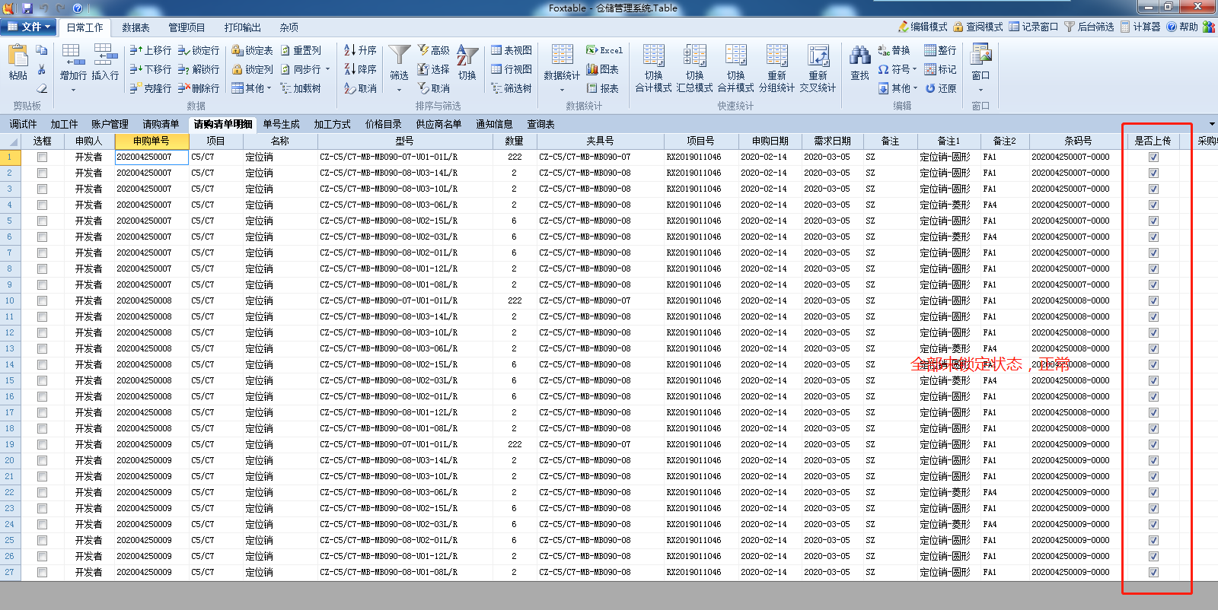Select the 申购单号 cell in row 1
Image resolution: width=1218 pixels, height=610 pixels.
pyautogui.click(x=151, y=157)
